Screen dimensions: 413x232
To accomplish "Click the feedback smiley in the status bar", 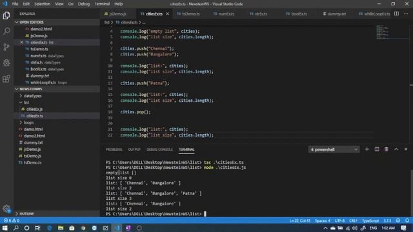I will (x=398, y=220).
